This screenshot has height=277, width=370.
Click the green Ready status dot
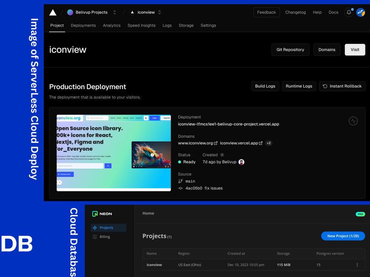tap(179, 162)
